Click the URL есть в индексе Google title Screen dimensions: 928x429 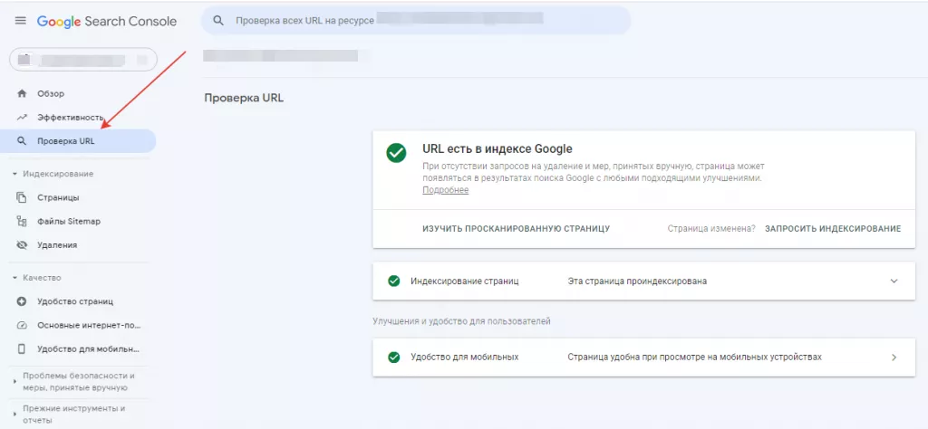(498, 148)
